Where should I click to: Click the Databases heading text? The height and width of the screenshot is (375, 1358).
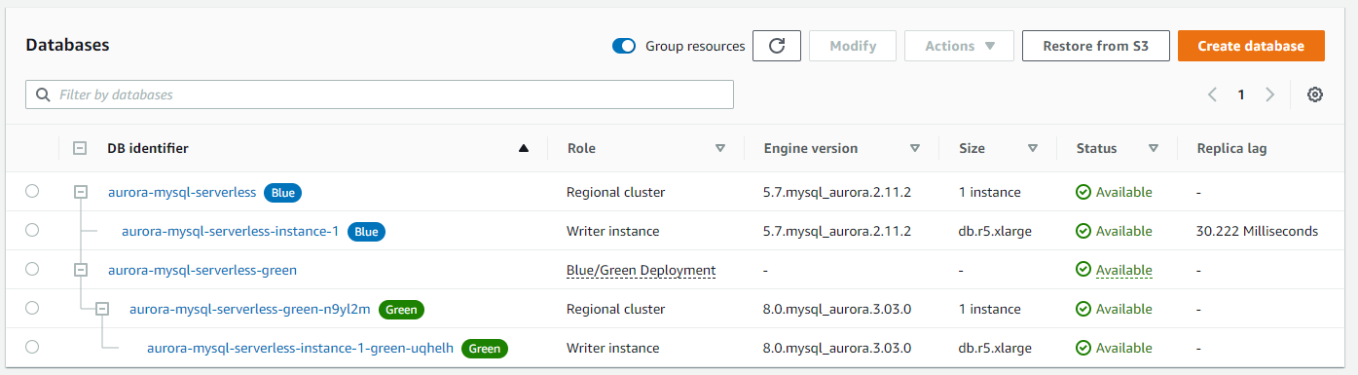tap(67, 45)
